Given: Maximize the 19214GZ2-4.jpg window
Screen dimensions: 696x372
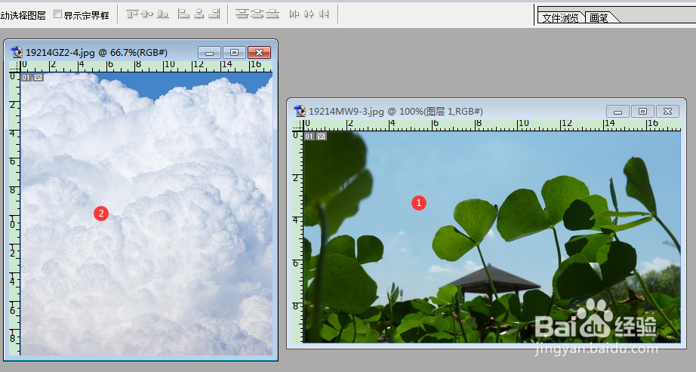Looking at the screenshot, I should [x=234, y=52].
